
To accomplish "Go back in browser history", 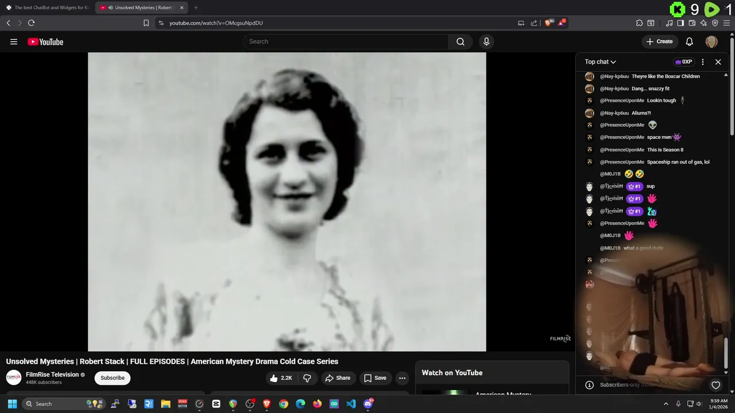I will pyautogui.click(x=9, y=23).
